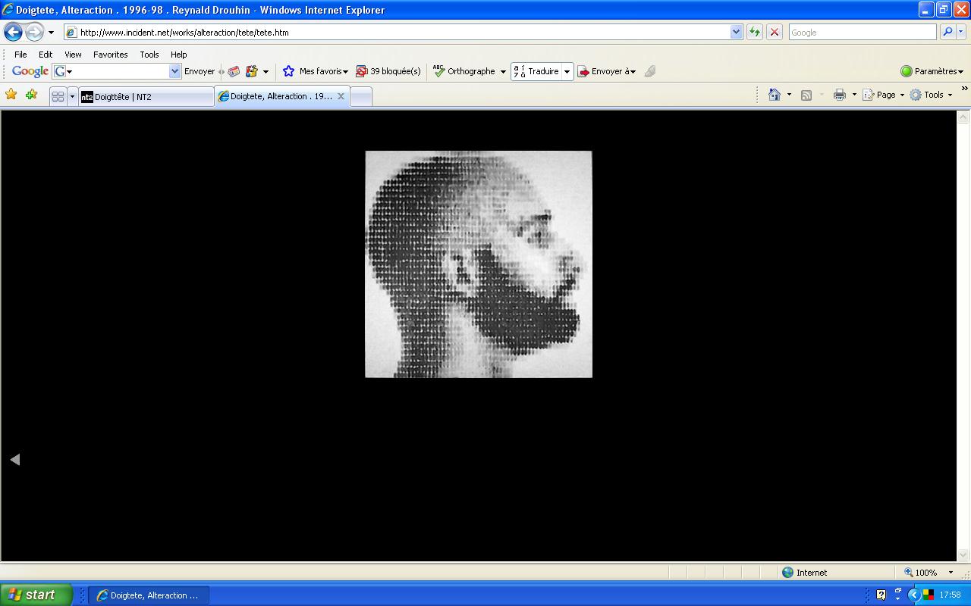The width and height of the screenshot is (971, 606).
Task: Click the language bar restore icon
Action: point(898,590)
